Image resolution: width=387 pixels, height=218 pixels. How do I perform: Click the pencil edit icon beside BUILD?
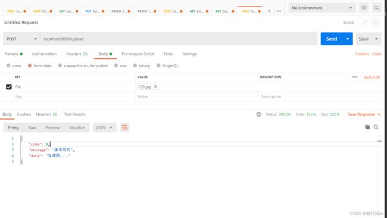(365, 23)
